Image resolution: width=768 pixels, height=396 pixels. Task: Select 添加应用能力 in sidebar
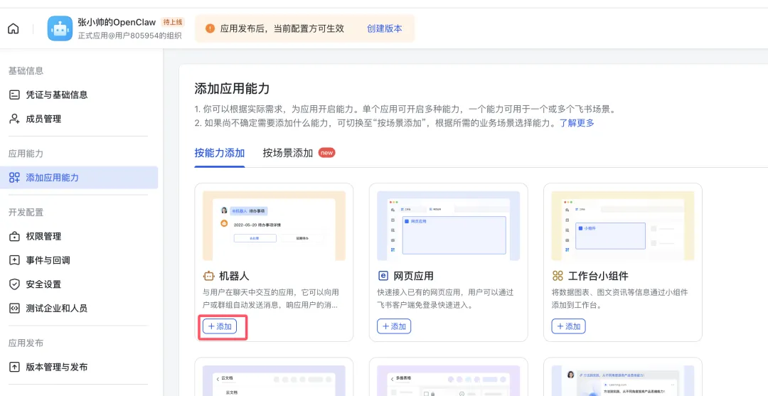click(79, 178)
